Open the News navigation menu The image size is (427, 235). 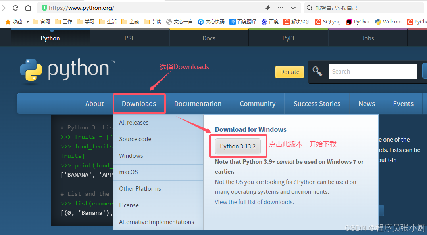367,104
